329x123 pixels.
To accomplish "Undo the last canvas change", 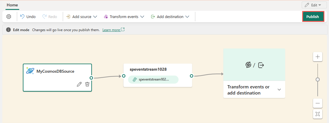I will pyautogui.click(x=28, y=17).
